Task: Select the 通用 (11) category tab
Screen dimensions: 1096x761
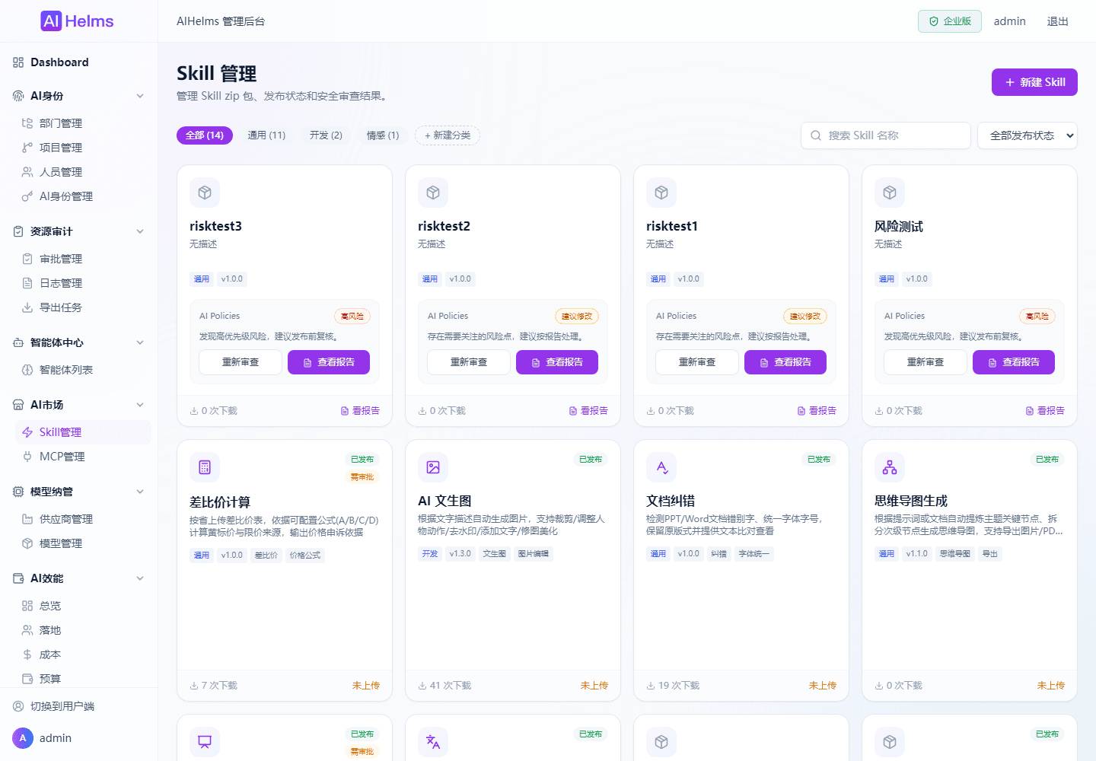Action: point(266,135)
